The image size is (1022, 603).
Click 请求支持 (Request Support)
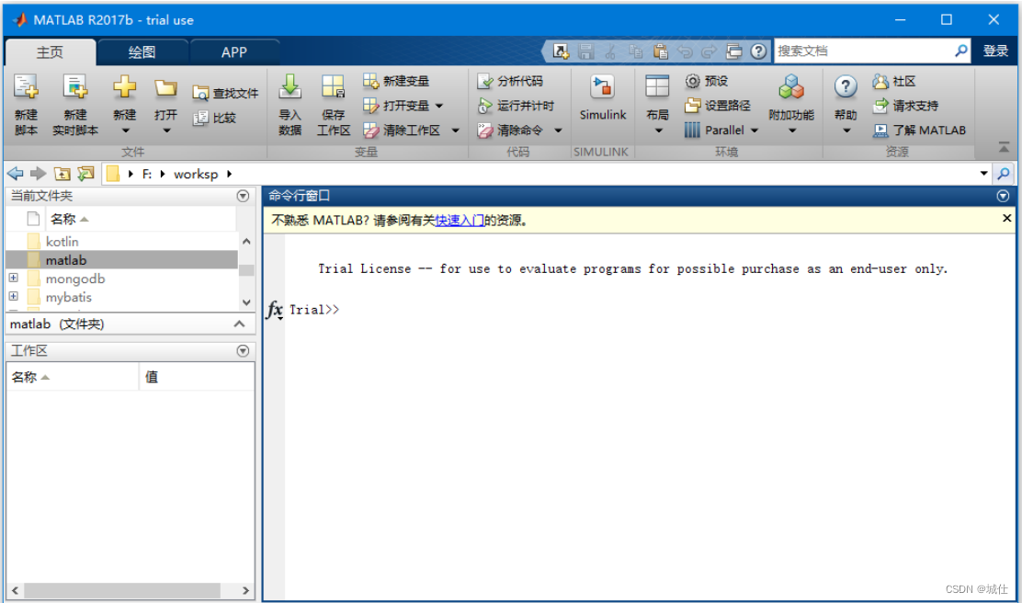(905, 106)
